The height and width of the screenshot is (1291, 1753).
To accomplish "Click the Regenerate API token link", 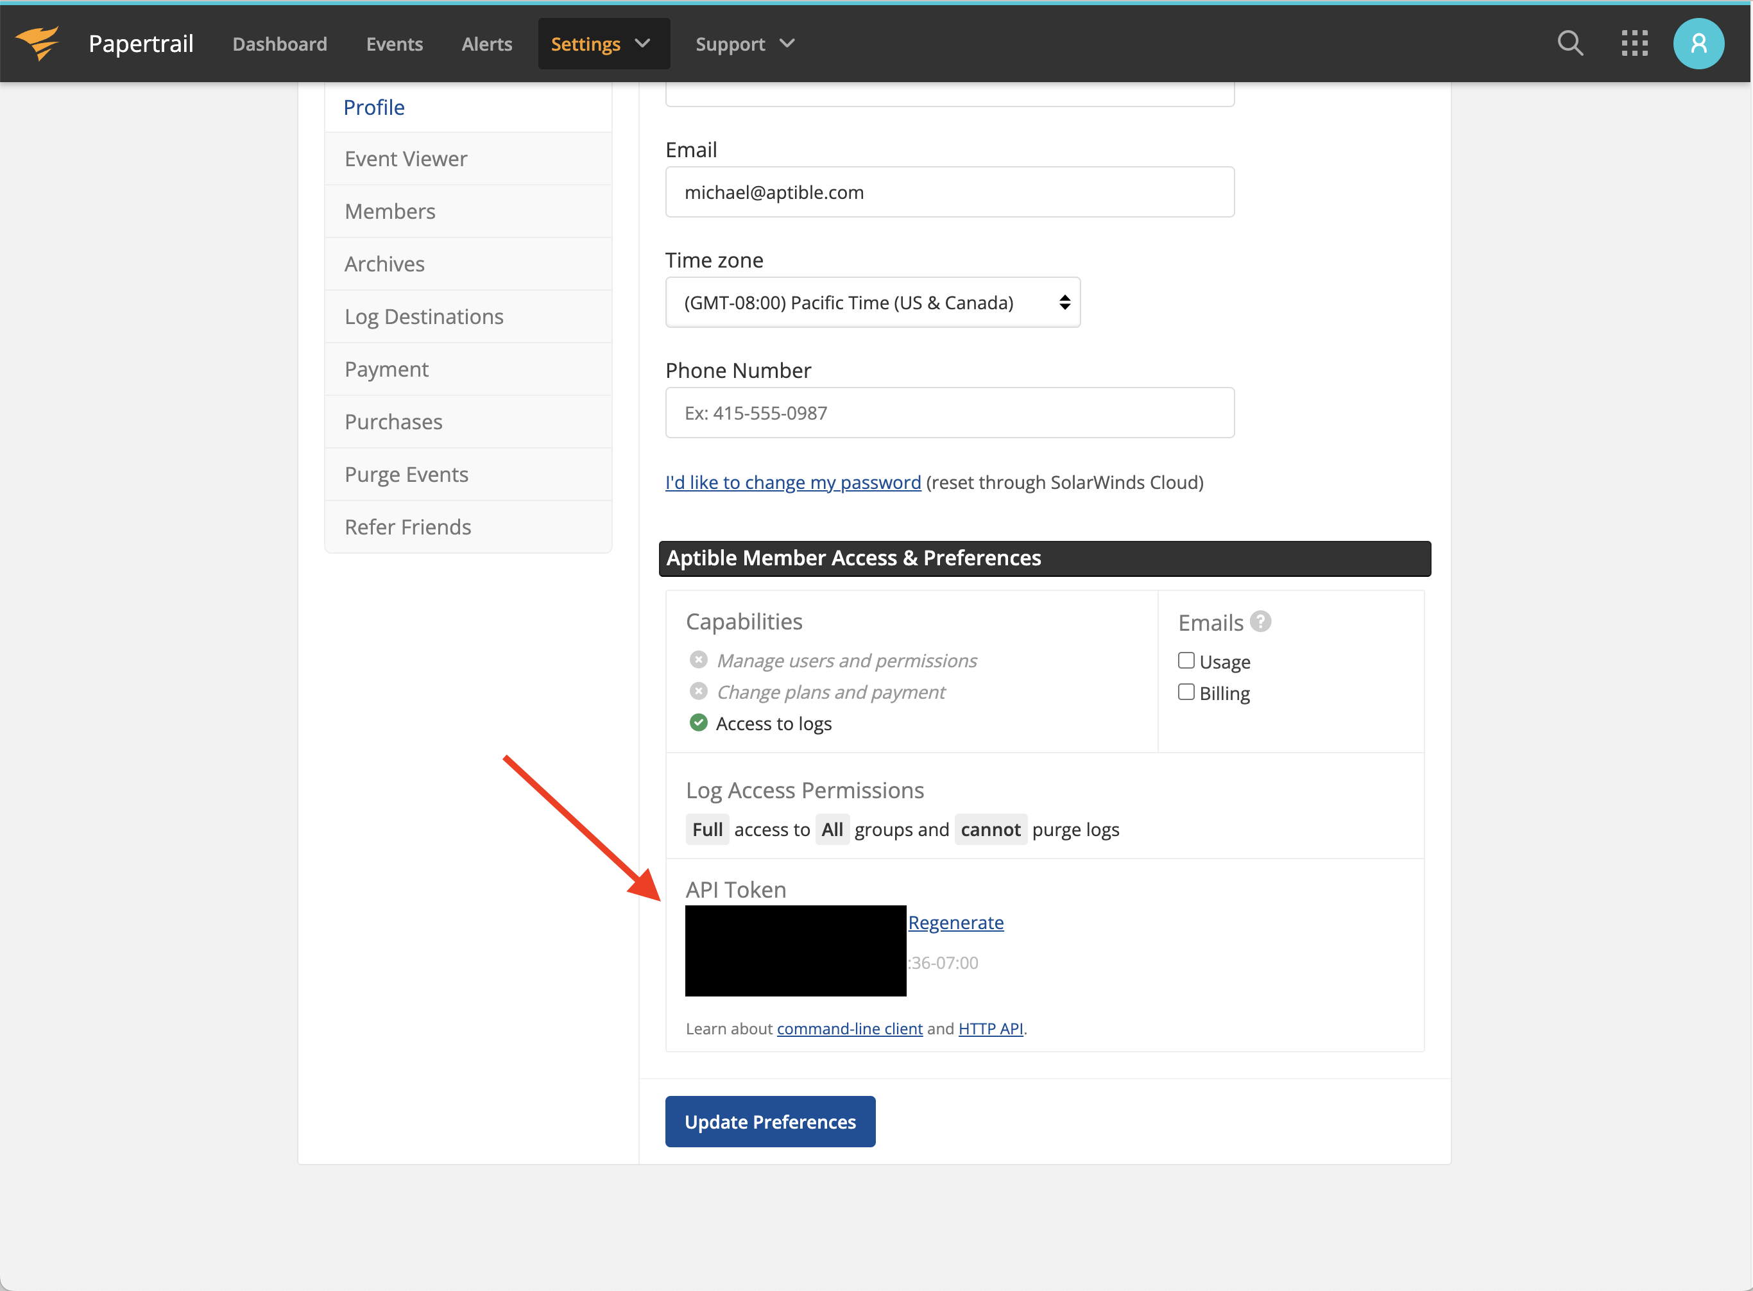I will click(955, 922).
